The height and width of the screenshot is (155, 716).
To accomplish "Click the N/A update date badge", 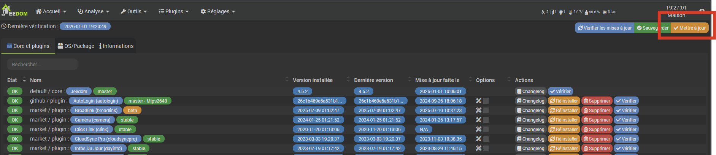I will coord(424,130).
